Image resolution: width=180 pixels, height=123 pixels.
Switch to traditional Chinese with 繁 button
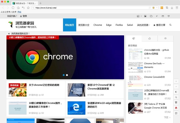(x=176, y=102)
